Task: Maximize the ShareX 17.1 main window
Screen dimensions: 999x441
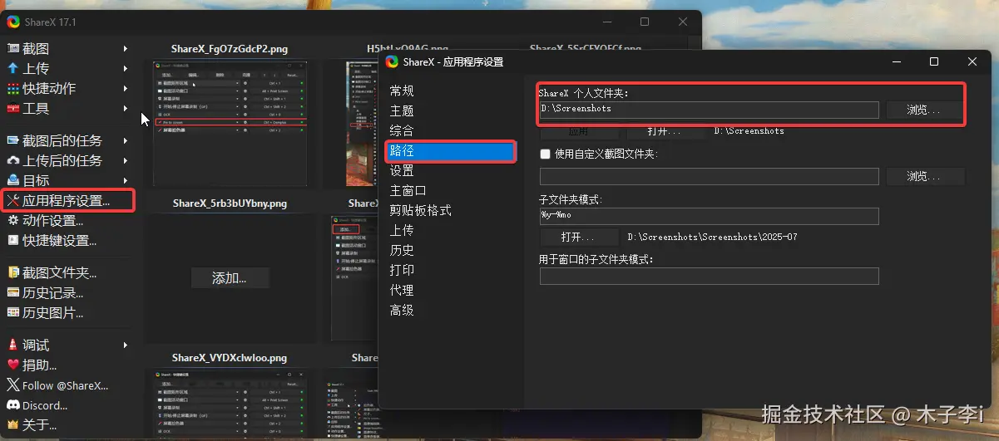Action: [645, 22]
